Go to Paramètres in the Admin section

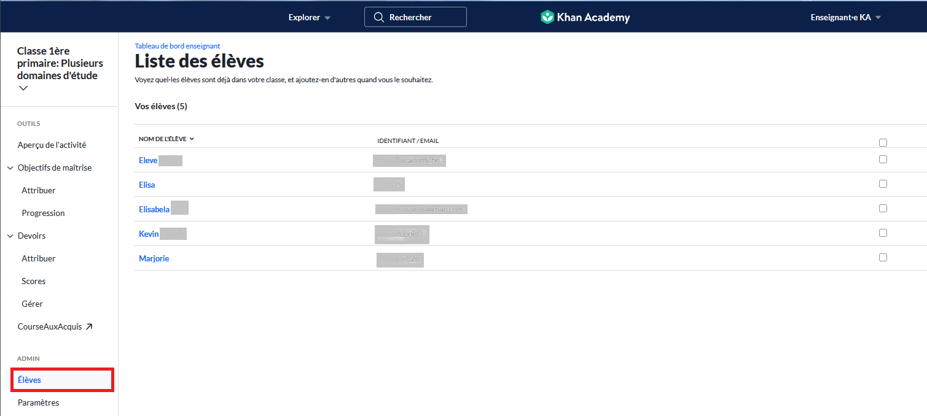[x=38, y=403]
